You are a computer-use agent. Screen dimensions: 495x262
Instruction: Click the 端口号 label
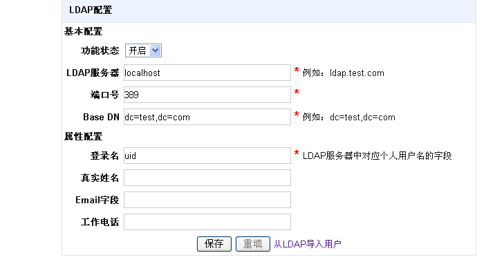tap(104, 95)
